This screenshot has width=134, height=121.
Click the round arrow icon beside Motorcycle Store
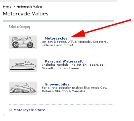click(11, 110)
